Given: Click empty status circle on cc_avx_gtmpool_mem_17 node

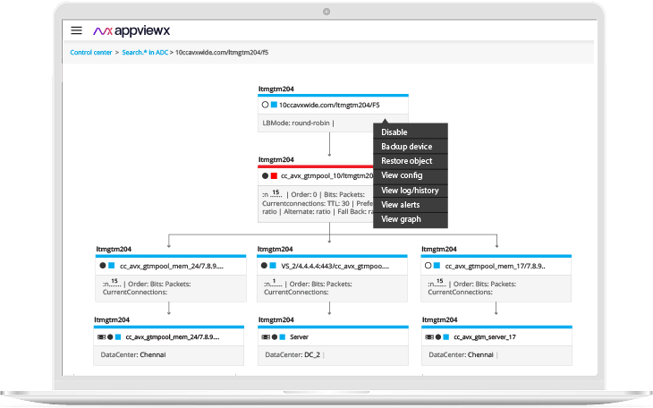Looking at the screenshot, I should 428,266.
